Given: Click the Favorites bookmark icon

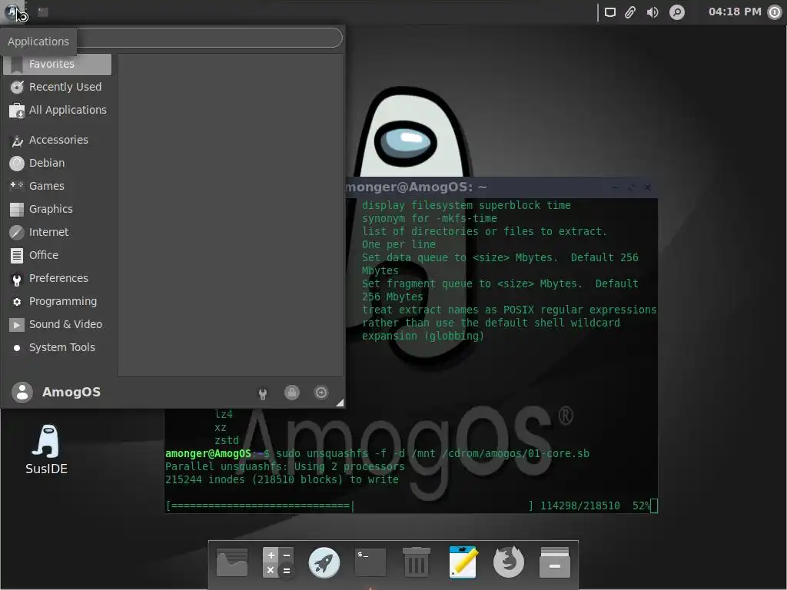Looking at the screenshot, I should (x=17, y=65).
